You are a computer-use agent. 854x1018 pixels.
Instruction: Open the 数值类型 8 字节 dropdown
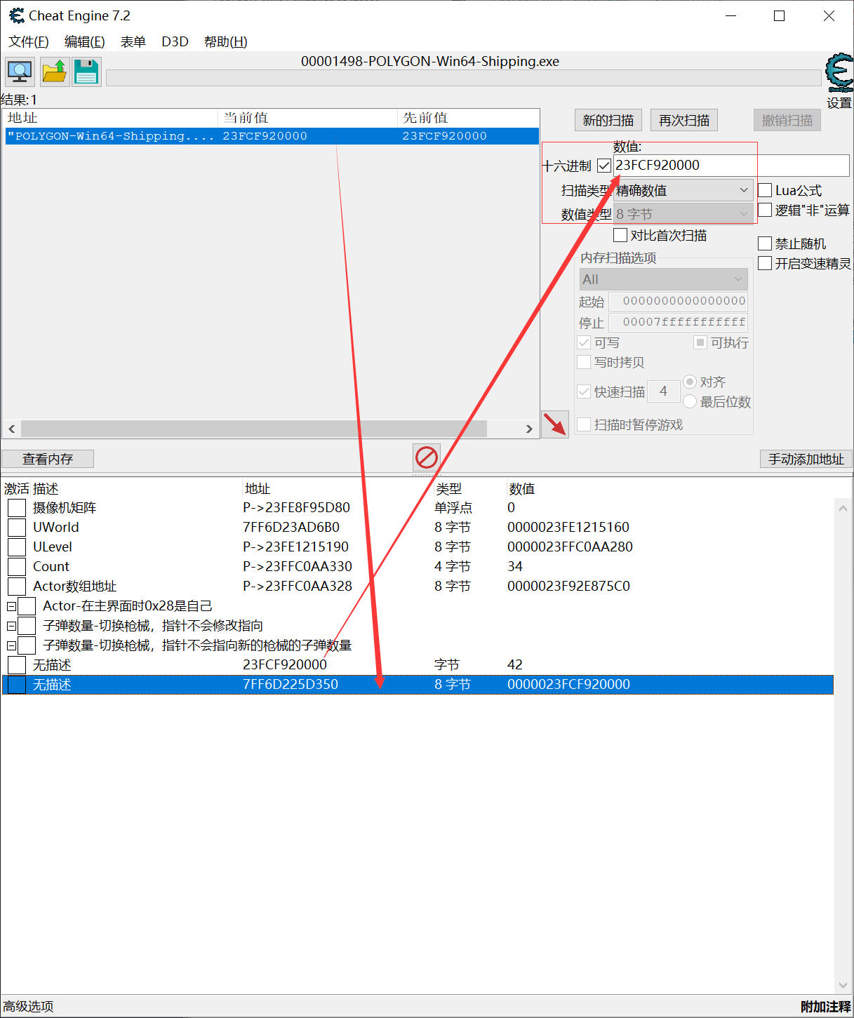click(x=683, y=214)
